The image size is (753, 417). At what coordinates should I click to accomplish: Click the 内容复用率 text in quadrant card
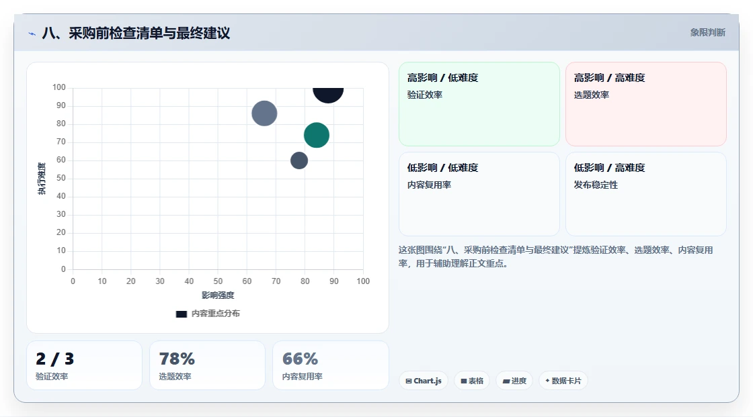430,185
